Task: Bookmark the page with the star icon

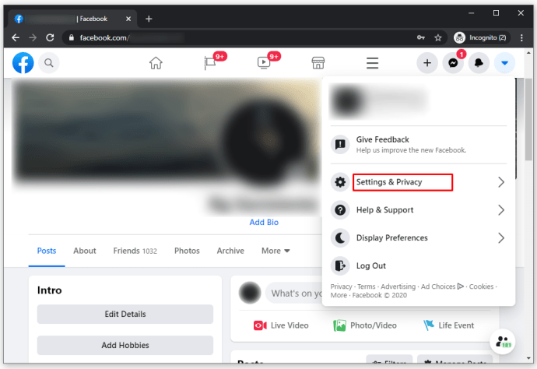Action: [438, 37]
